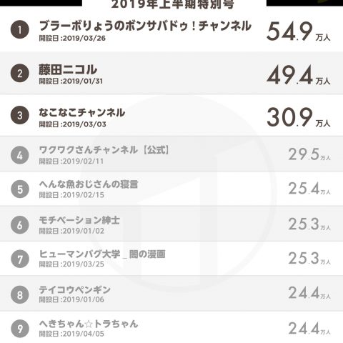The height and width of the screenshot is (343, 343).
Task: Click the 2019年上半期特別号 header title
Action: tap(173, 4)
